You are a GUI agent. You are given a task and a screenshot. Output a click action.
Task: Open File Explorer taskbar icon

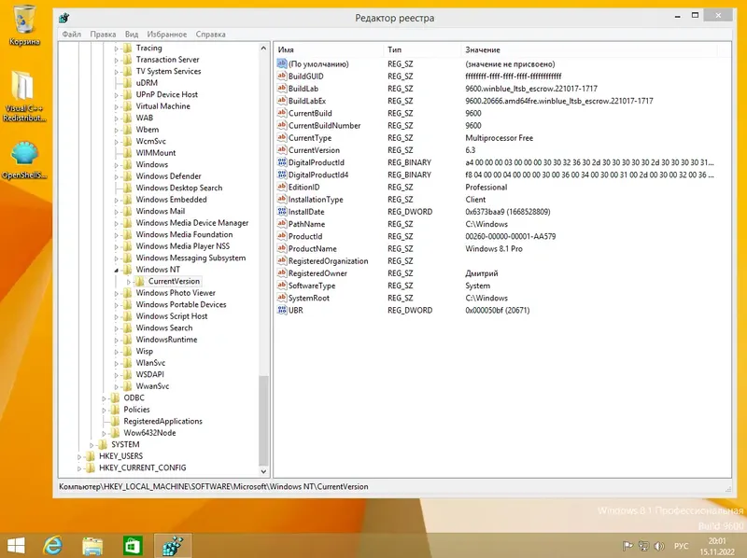92,546
